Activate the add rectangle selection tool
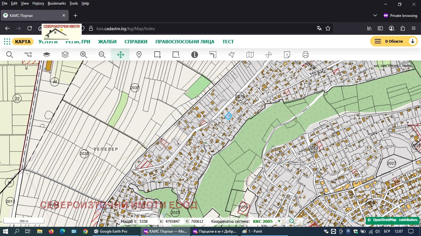 (x=157, y=55)
